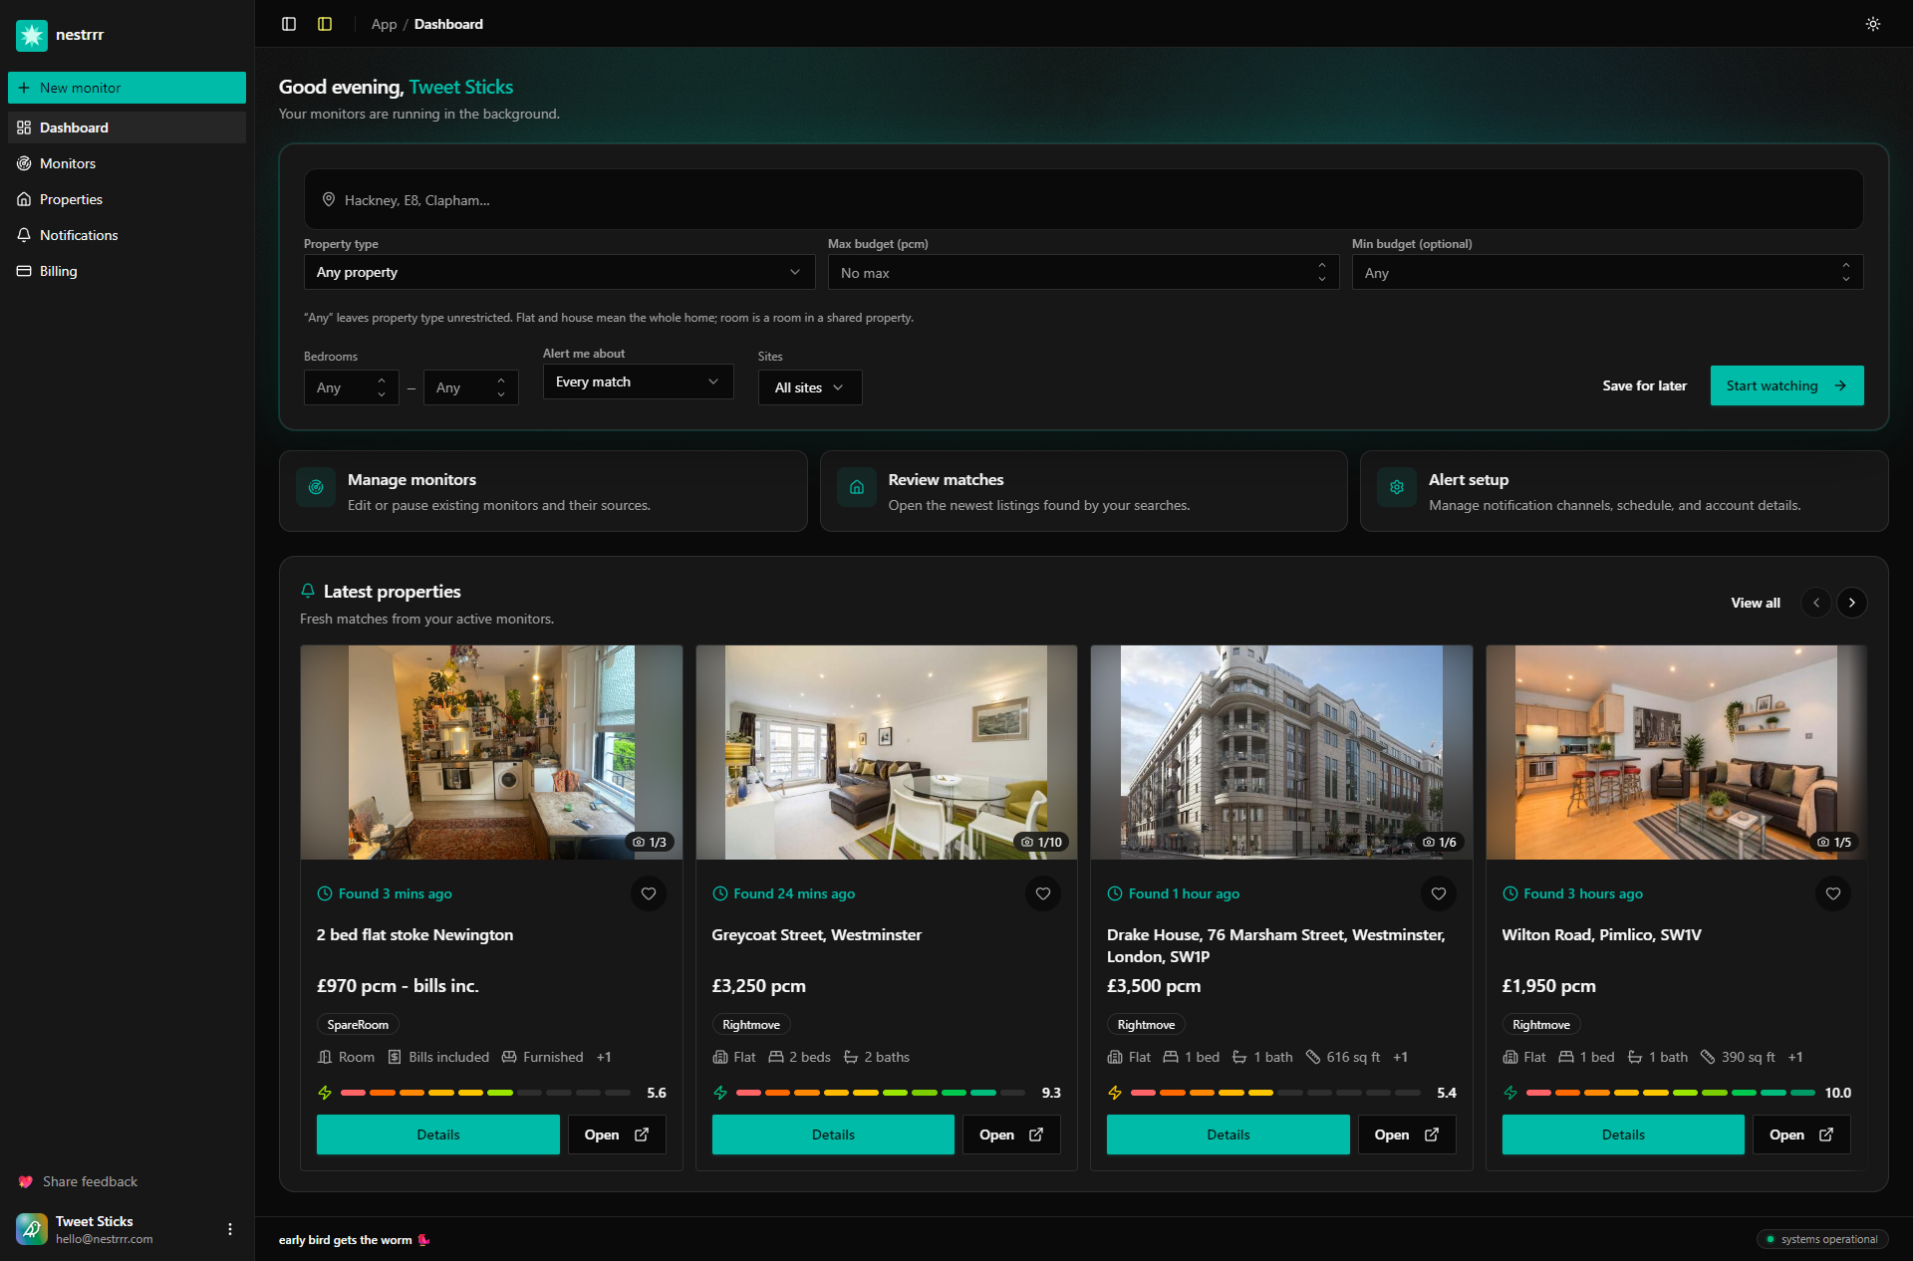
Task: Favorite the Greycoat Street, Westminster listing
Action: (x=1043, y=893)
